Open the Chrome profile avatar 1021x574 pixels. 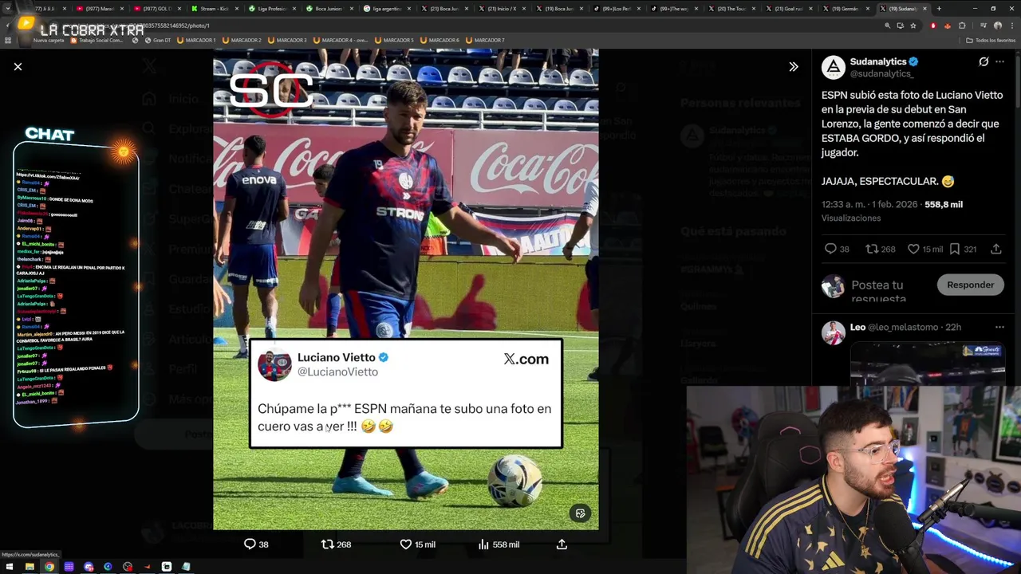pyautogui.click(x=997, y=26)
